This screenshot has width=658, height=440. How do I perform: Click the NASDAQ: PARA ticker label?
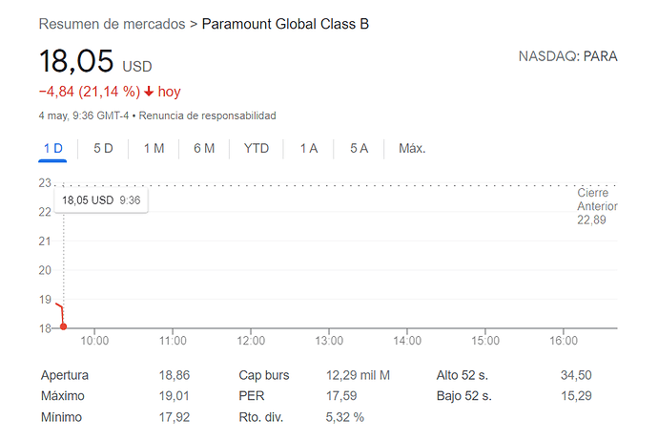(x=567, y=56)
